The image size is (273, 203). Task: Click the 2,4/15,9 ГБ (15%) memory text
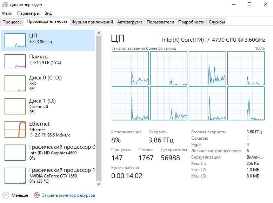(45, 63)
